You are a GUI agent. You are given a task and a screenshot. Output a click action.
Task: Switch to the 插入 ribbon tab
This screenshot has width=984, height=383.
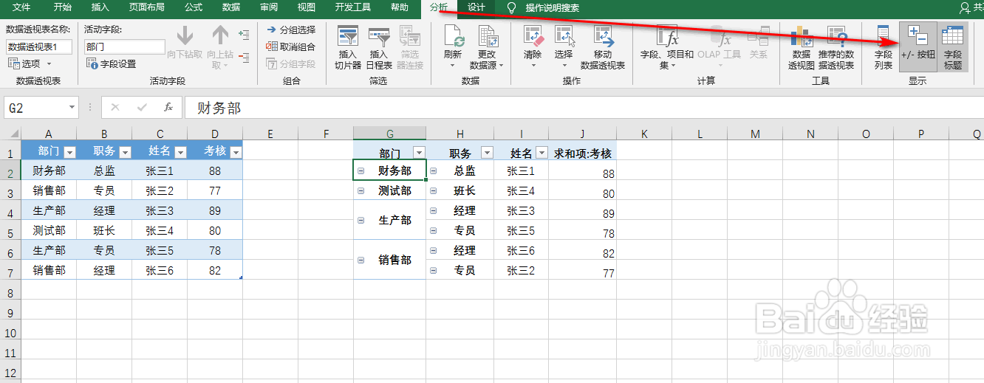(100, 7)
